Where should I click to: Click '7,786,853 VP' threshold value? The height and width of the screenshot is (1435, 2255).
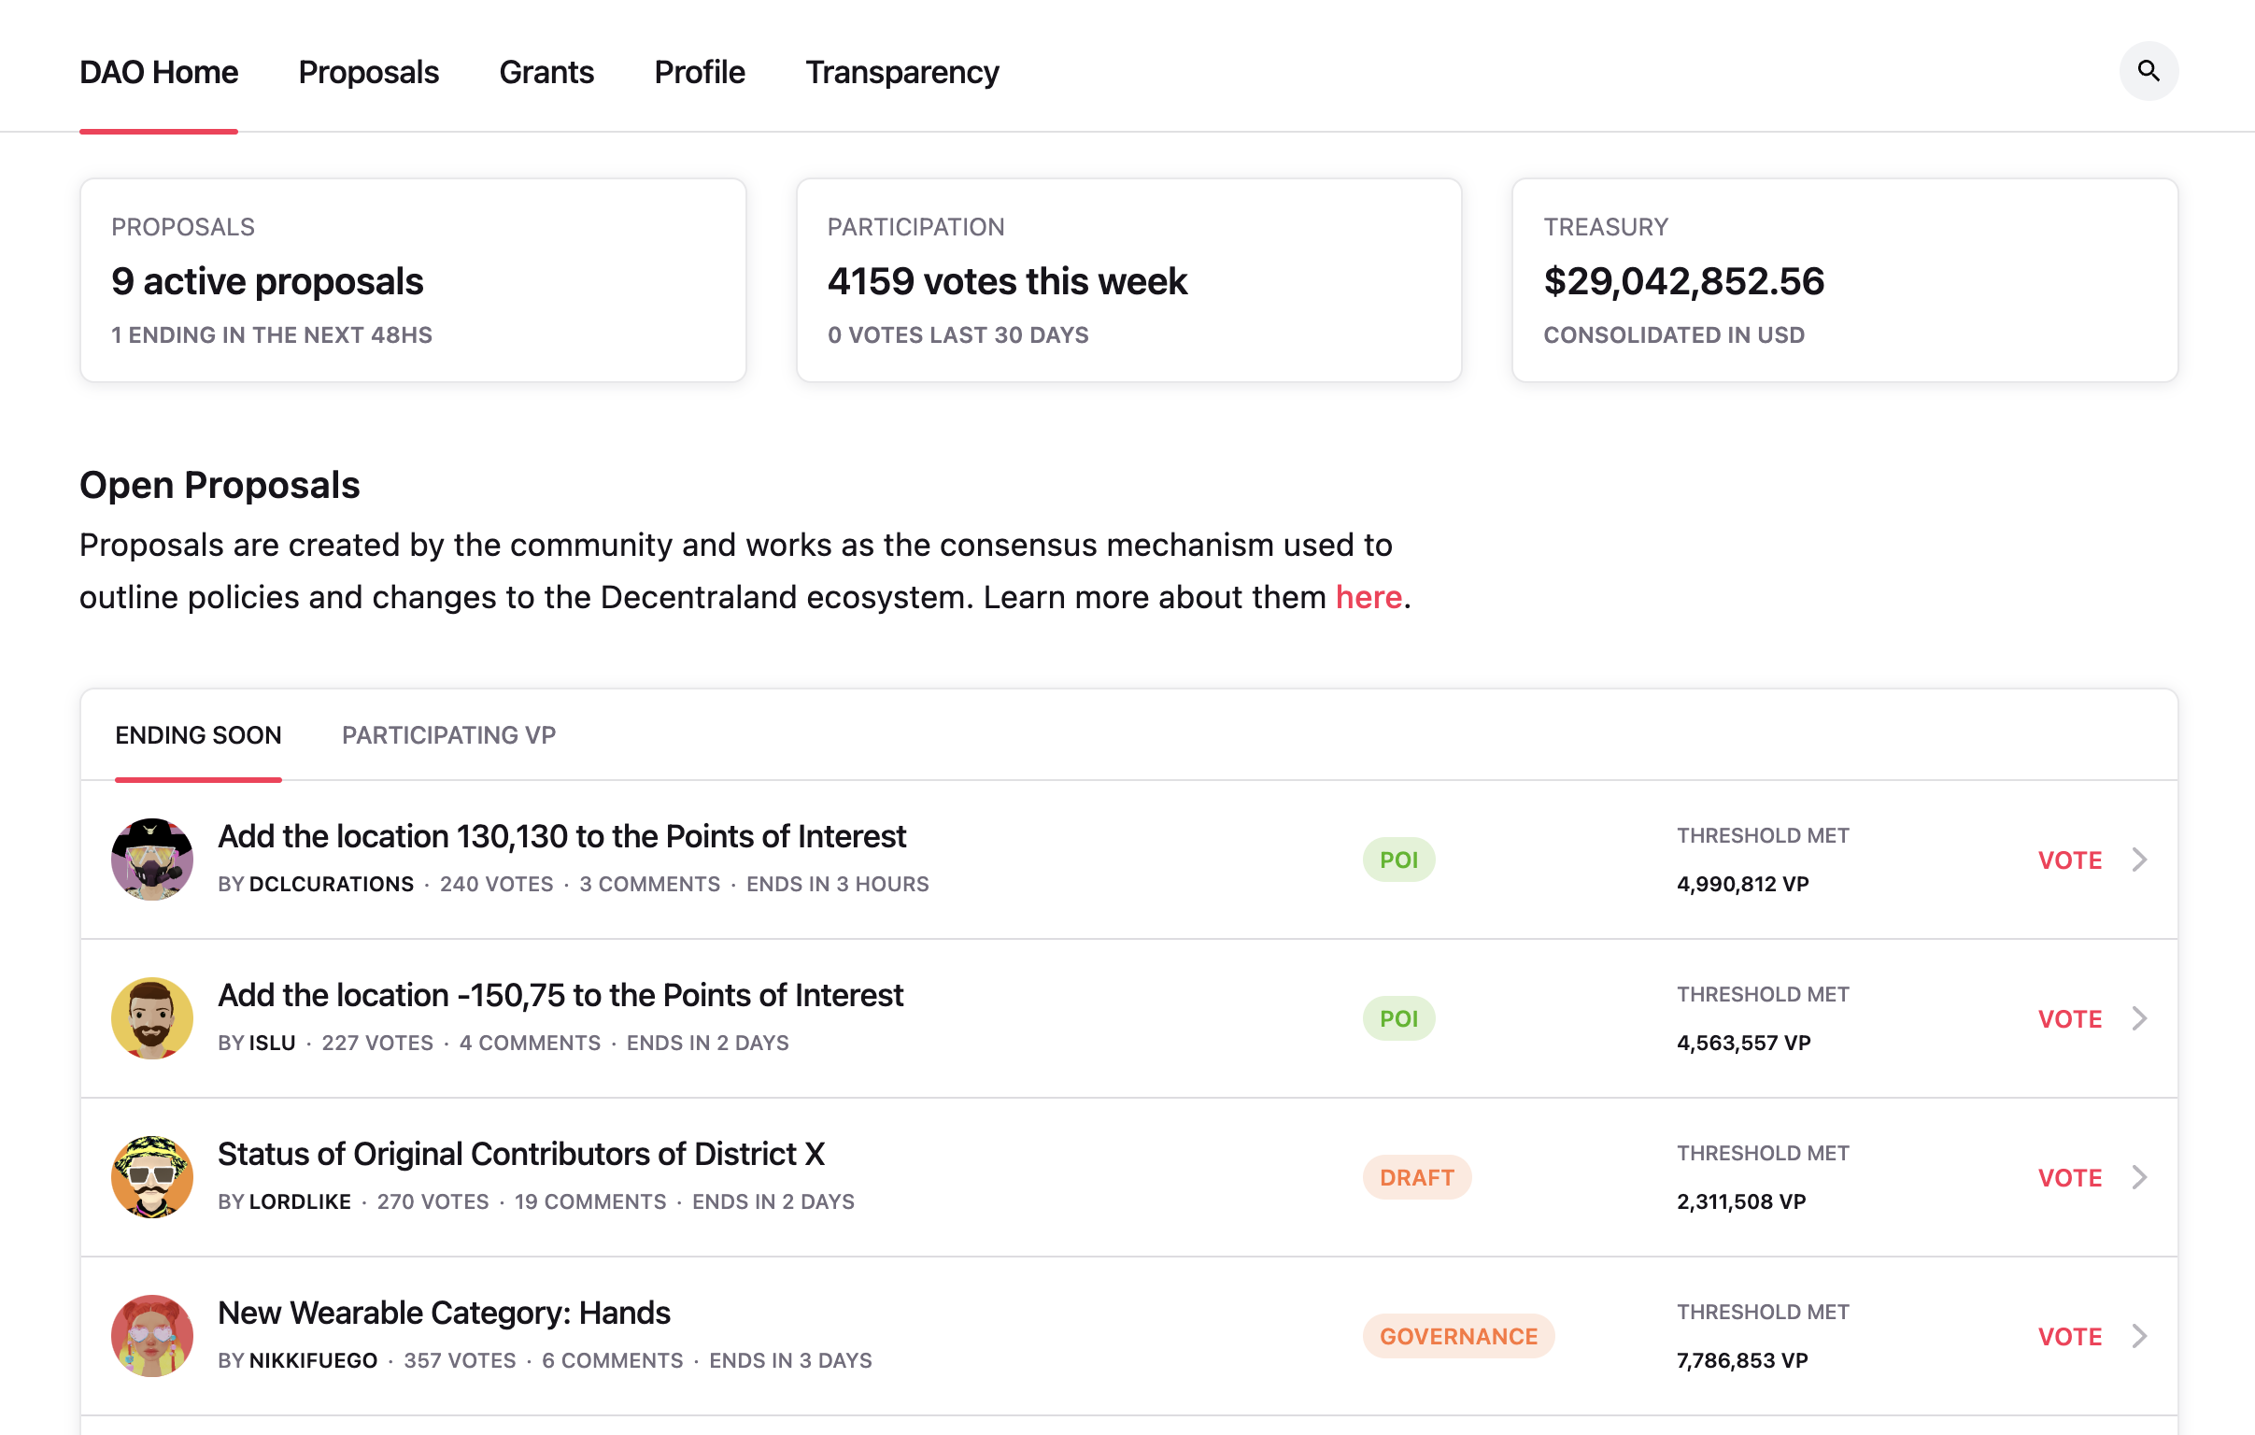coord(1743,1361)
